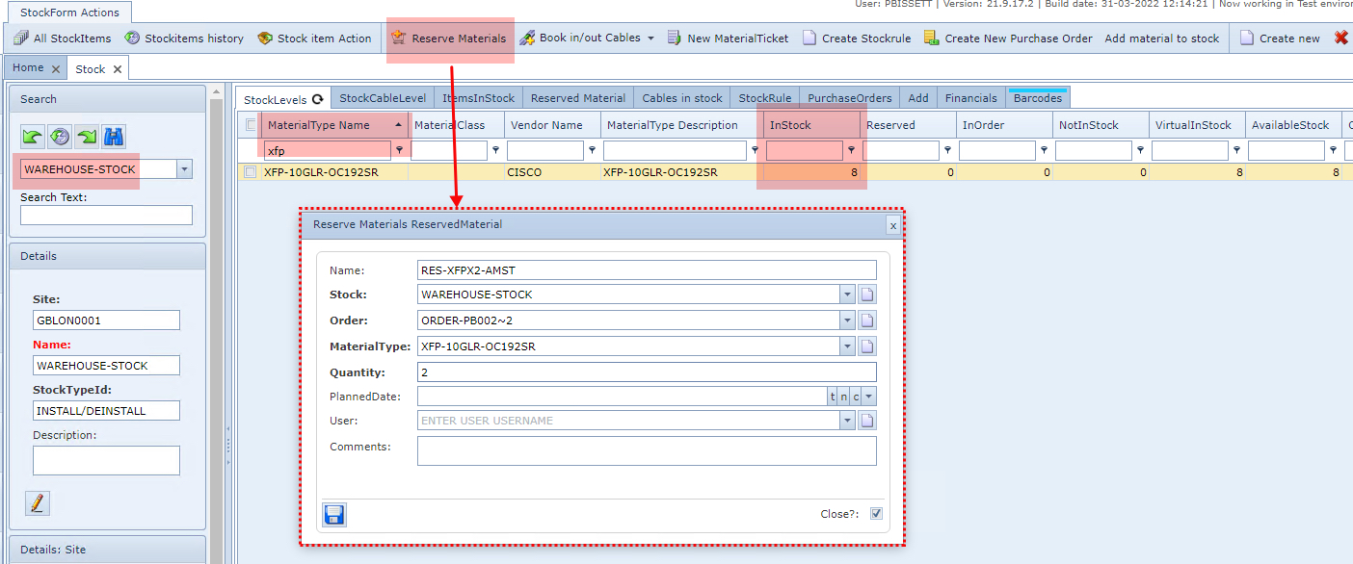1353x564 pixels.
Task: Click the new document icon beside Stock field
Action: [x=867, y=295]
